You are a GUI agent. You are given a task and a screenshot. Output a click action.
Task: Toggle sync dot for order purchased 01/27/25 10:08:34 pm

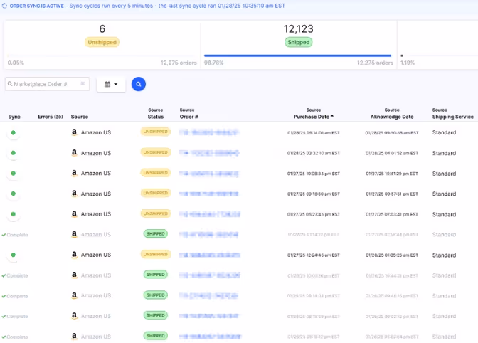coord(13,174)
